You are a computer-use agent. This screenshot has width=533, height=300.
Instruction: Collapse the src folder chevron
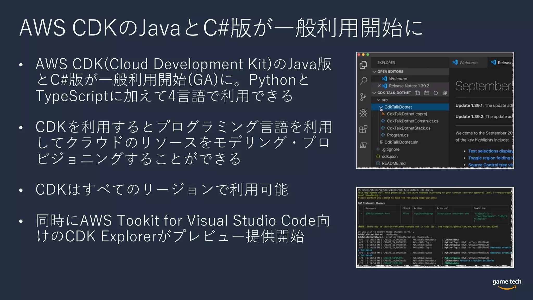[x=379, y=100]
